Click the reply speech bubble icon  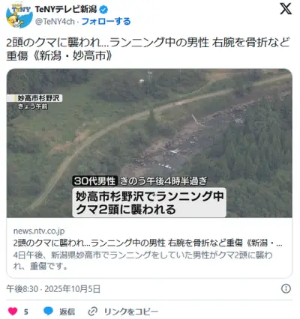(48, 311)
